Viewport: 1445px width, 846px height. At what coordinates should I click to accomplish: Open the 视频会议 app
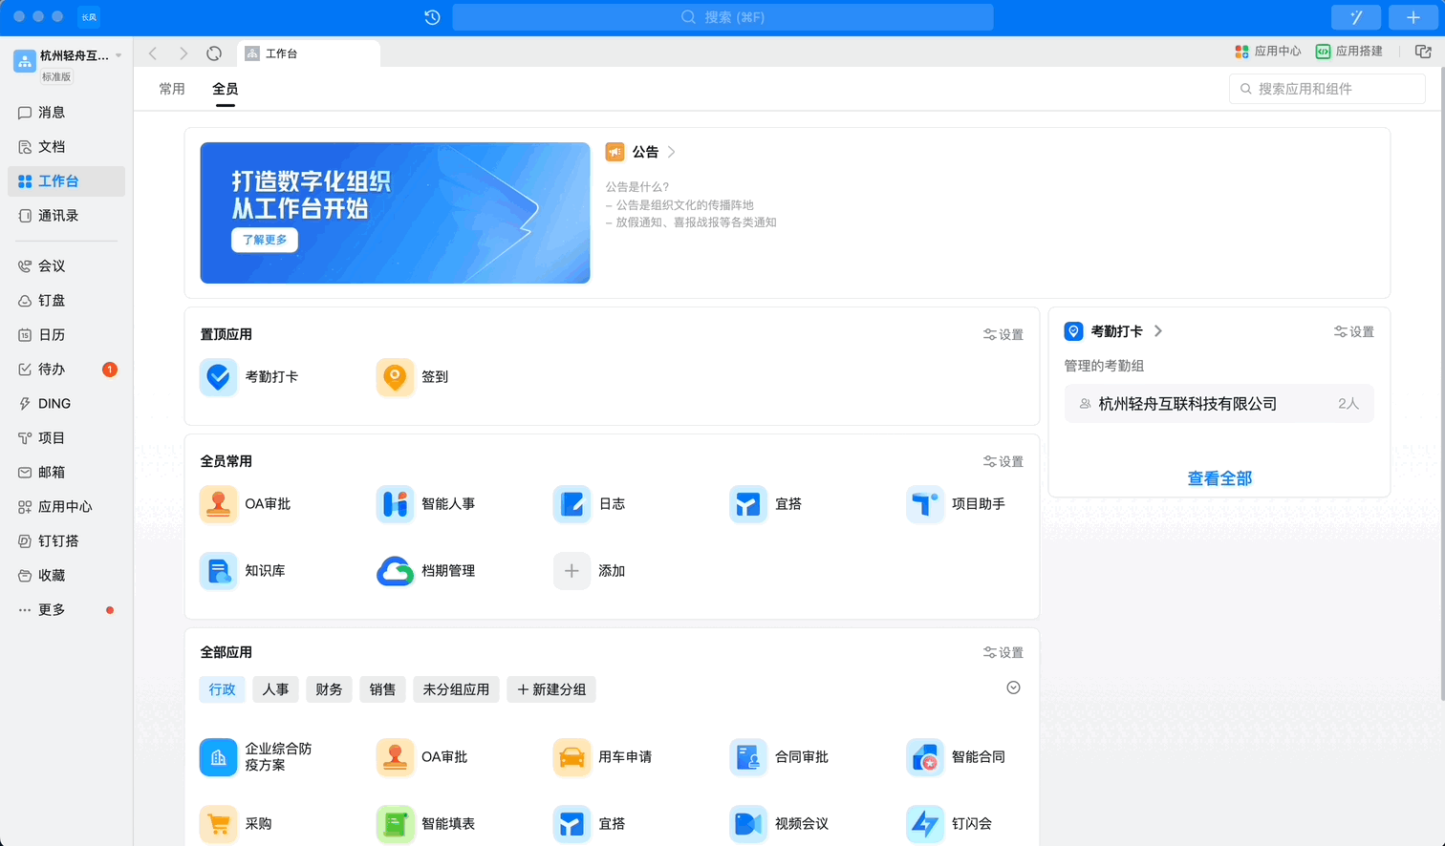click(x=748, y=824)
